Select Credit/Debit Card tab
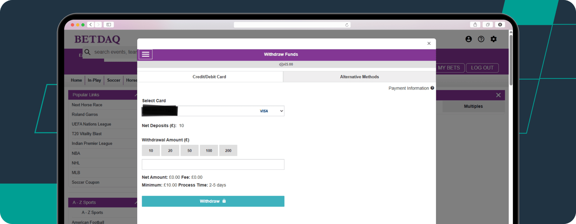576x224 pixels. coord(210,77)
